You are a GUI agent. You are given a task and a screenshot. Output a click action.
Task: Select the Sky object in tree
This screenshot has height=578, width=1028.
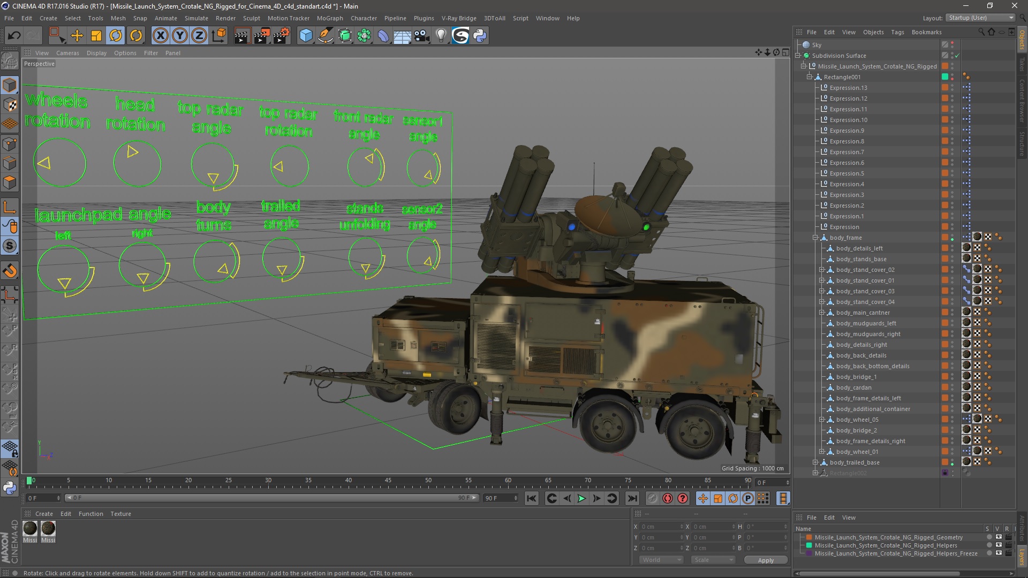point(817,45)
